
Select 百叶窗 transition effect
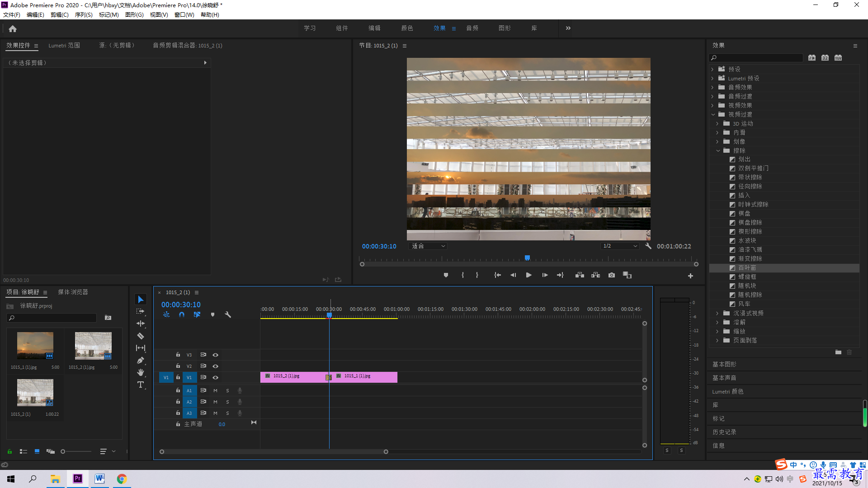[747, 268]
